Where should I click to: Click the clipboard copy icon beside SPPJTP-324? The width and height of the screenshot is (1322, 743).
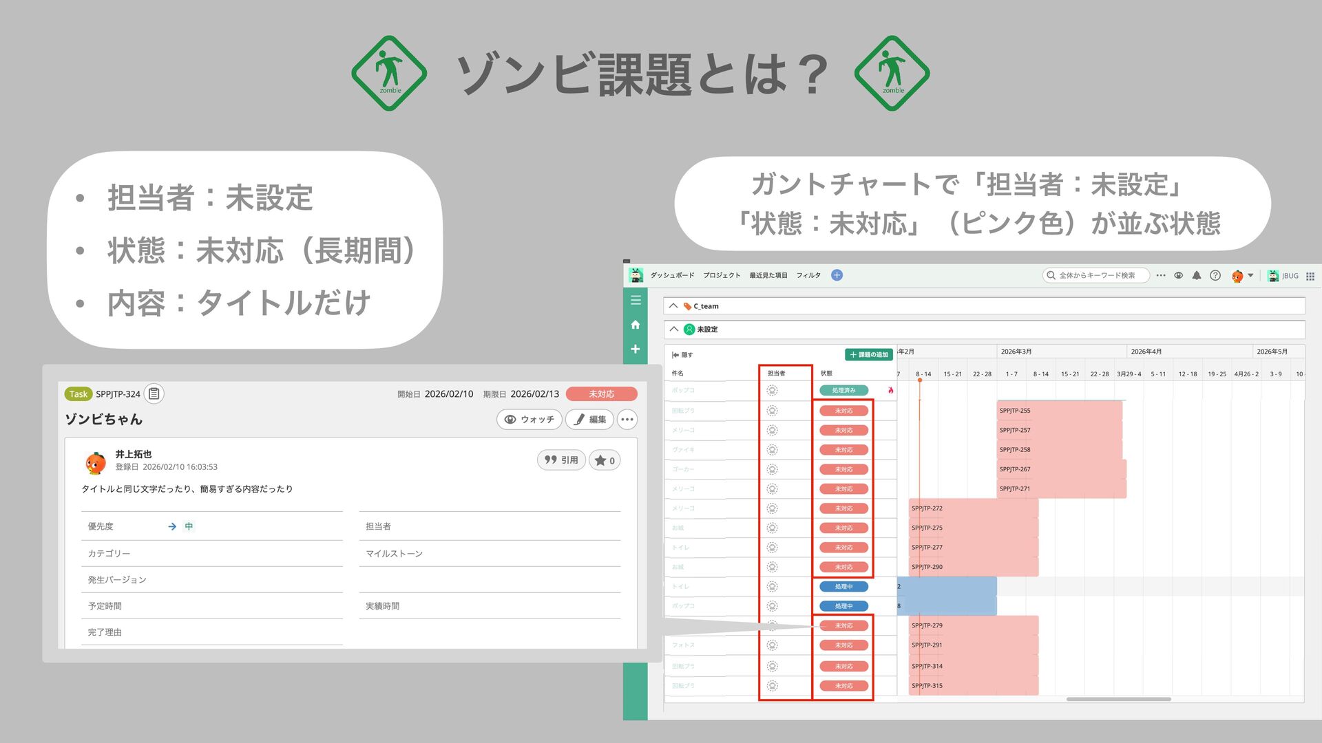click(154, 394)
